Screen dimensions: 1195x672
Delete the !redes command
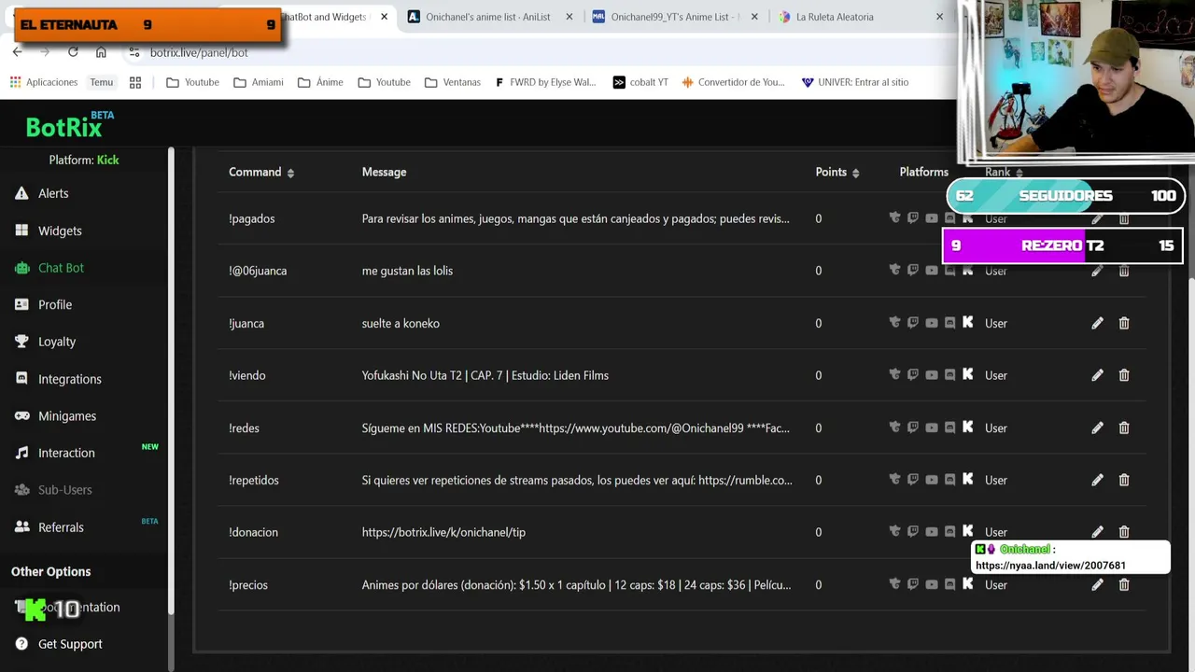point(1124,427)
